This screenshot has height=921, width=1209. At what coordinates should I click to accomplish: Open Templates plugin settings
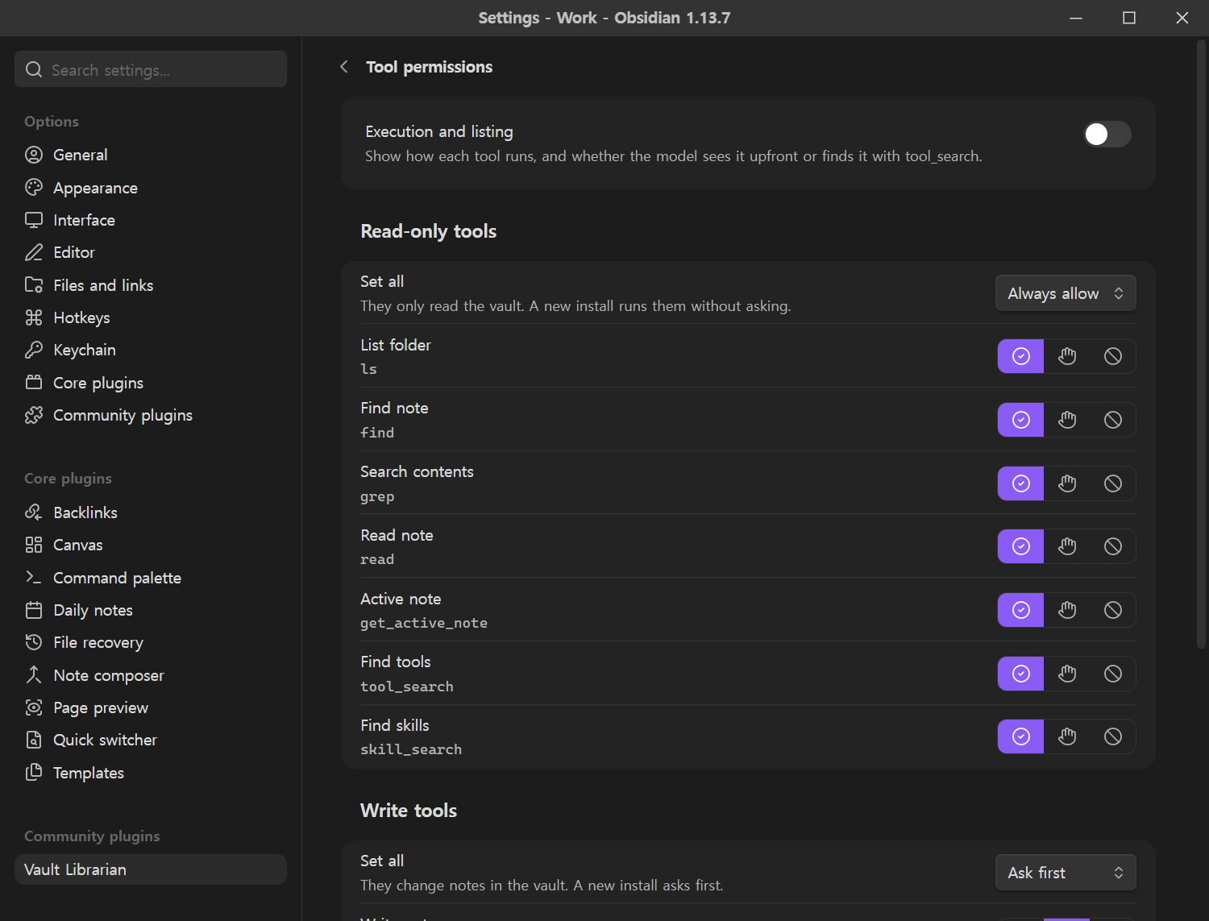(x=151, y=773)
